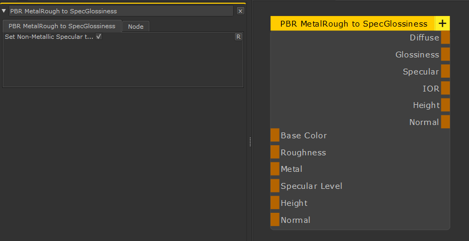Click the Base Color input connector
The width and height of the screenshot is (469, 241).
click(x=275, y=135)
